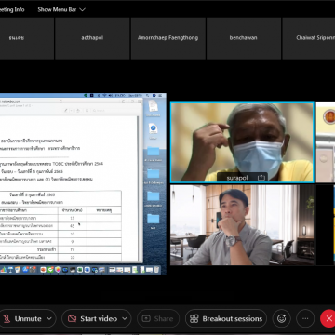Click shared-screen table cell showing 9
The image size is (335, 335).
tap(73, 241)
